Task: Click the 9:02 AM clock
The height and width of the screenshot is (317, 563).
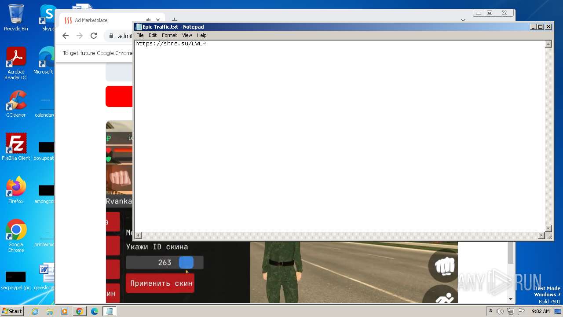Action: pyautogui.click(x=541, y=311)
